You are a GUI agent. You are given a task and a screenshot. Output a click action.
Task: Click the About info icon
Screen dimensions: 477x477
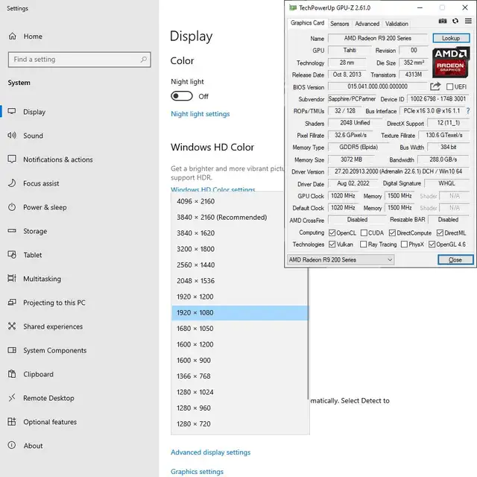tap(12, 446)
